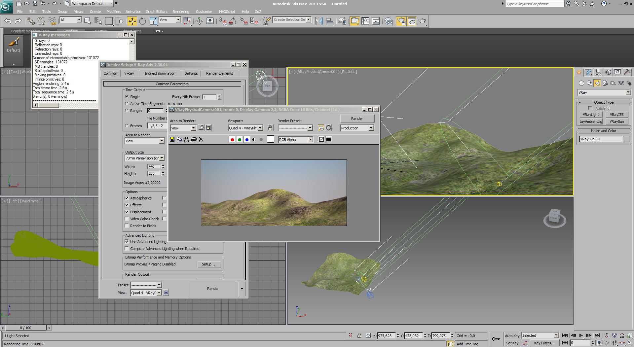Screen dimensions: 634x347
Task: Switch to Cameras category in Create panel
Action: (605, 83)
